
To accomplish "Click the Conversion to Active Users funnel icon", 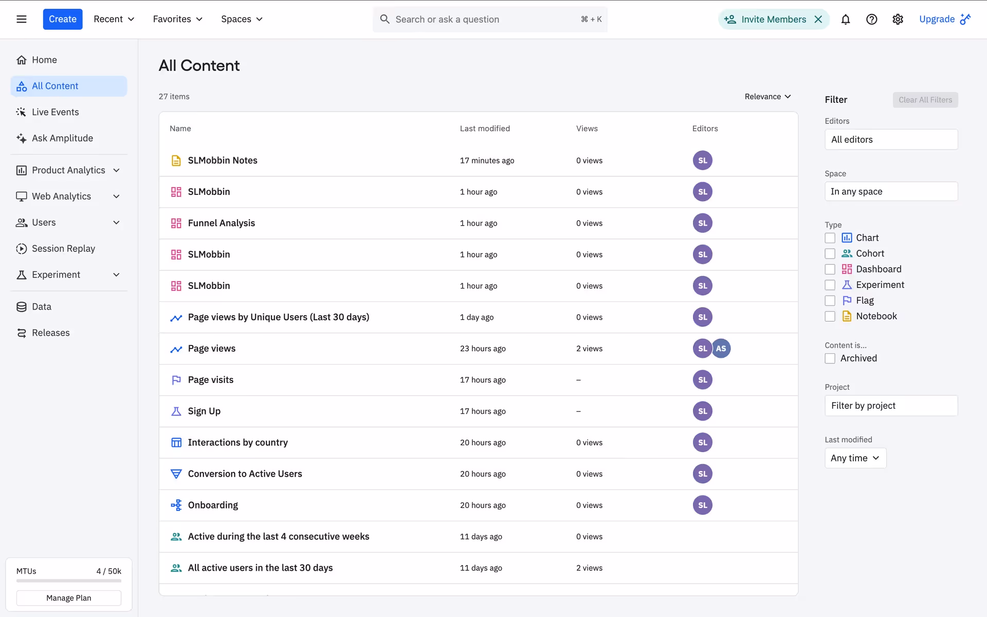I will click(176, 474).
